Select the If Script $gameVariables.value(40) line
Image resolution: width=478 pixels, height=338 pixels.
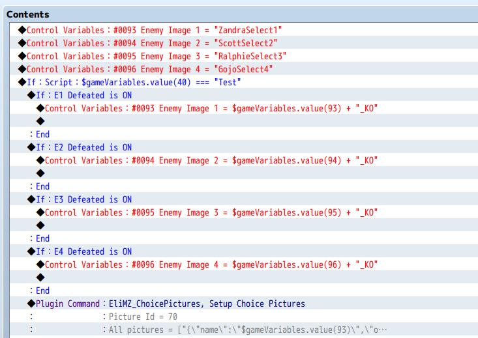tap(244, 82)
